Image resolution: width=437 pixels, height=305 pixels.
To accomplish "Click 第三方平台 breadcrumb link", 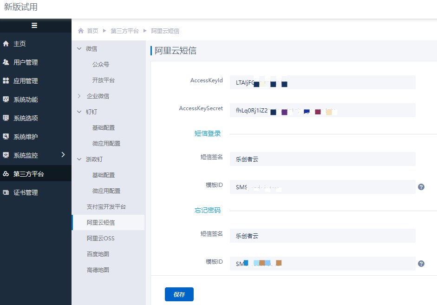I will 124,31.
